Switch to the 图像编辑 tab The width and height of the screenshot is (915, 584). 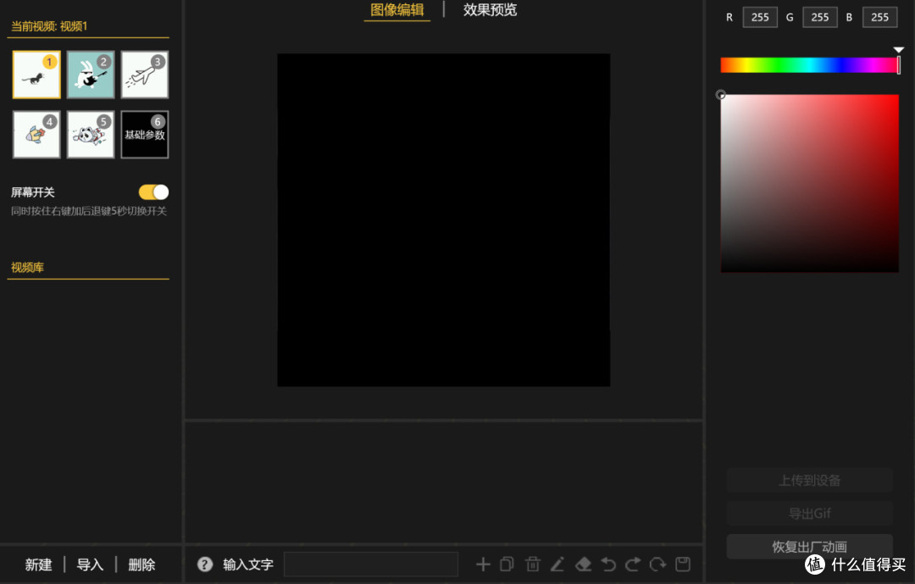pos(396,10)
